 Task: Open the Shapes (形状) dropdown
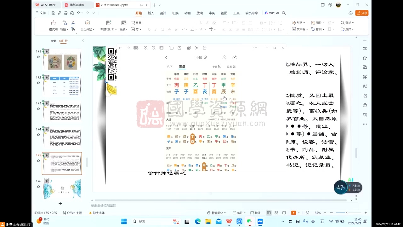coord(298,23)
